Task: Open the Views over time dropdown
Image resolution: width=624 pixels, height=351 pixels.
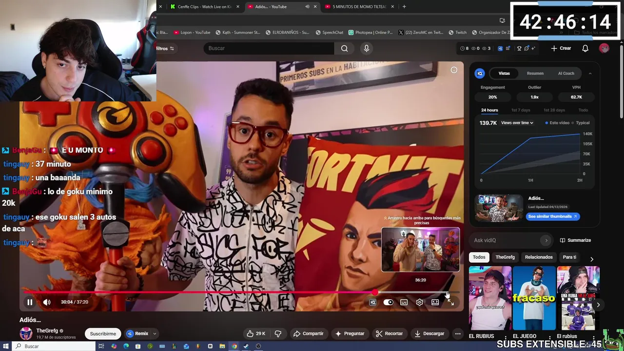Action: [x=517, y=123]
